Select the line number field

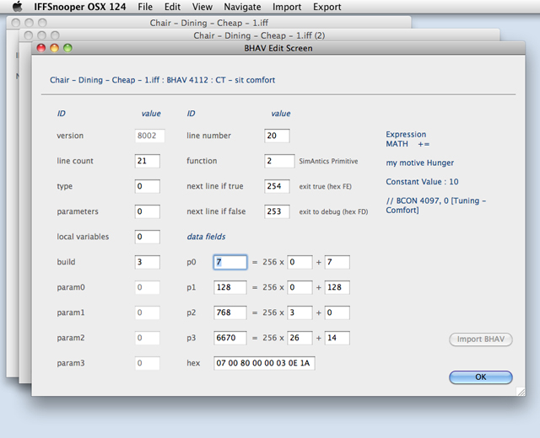pyautogui.click(x=277, y=136)
